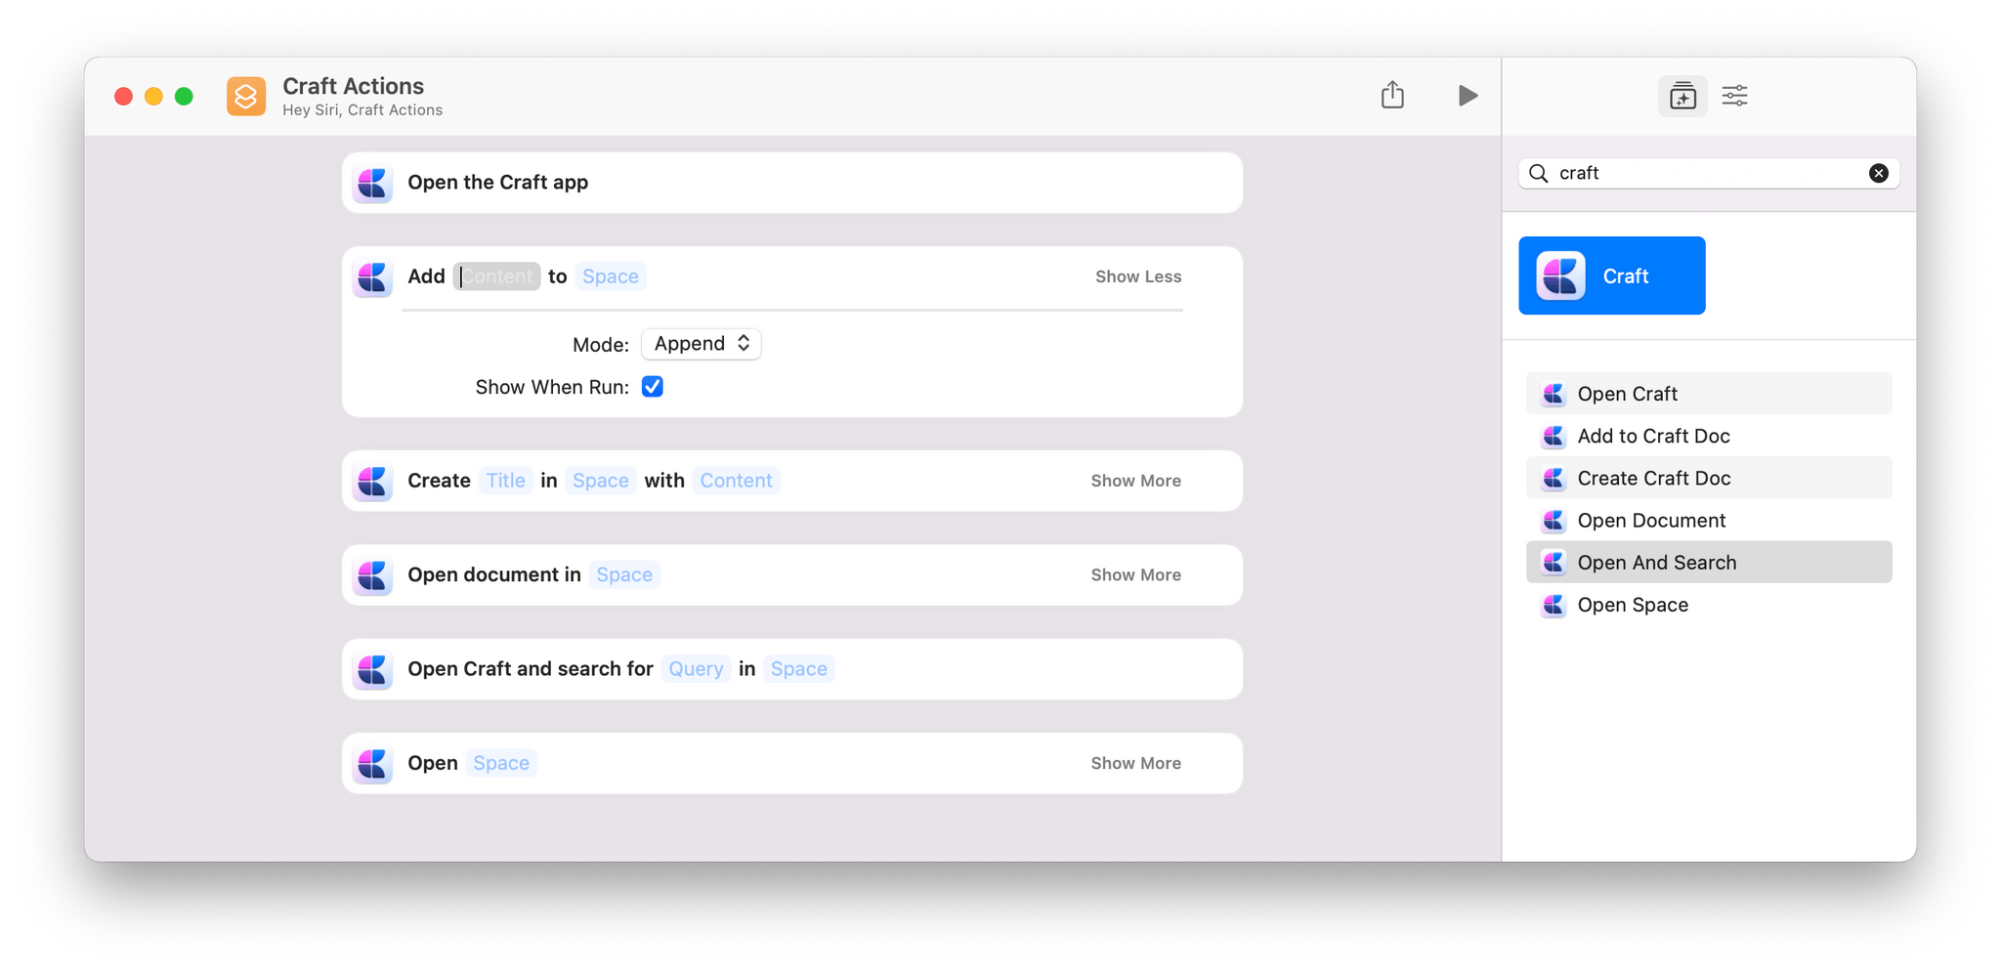Select Open Craft in the action list
The width and height of the screenshot is (2001, 973).
click(1709, 394)
